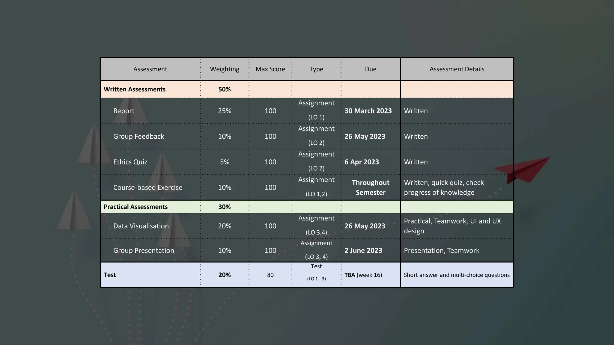Select the 6 Apr 2023 due date
The width and height of the screenshot is (614, 345).
coord(362,162)
